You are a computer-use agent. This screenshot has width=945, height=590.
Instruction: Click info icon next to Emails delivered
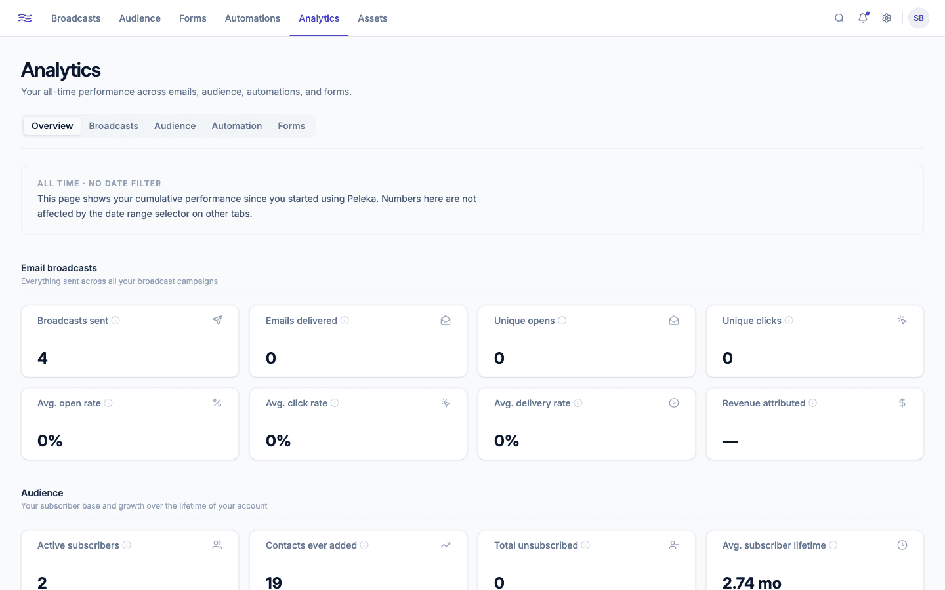(345, 321)
